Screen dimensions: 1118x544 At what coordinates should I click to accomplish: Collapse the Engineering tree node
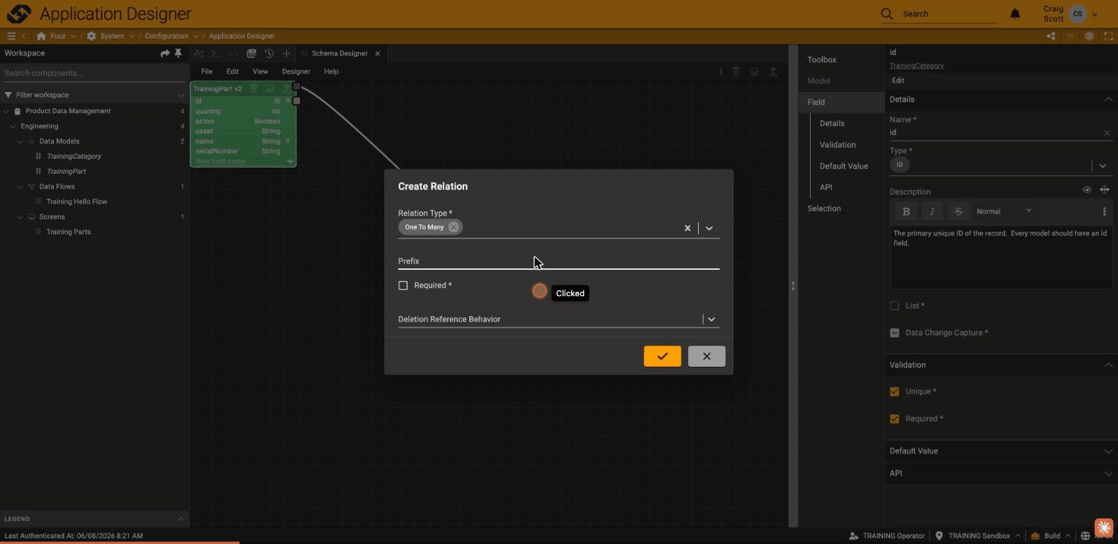13,126
